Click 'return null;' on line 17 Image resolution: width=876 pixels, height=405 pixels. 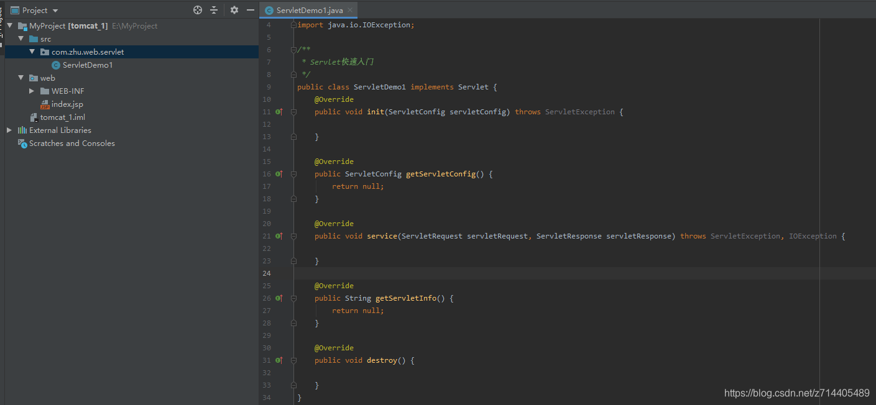tap(358, 186)
